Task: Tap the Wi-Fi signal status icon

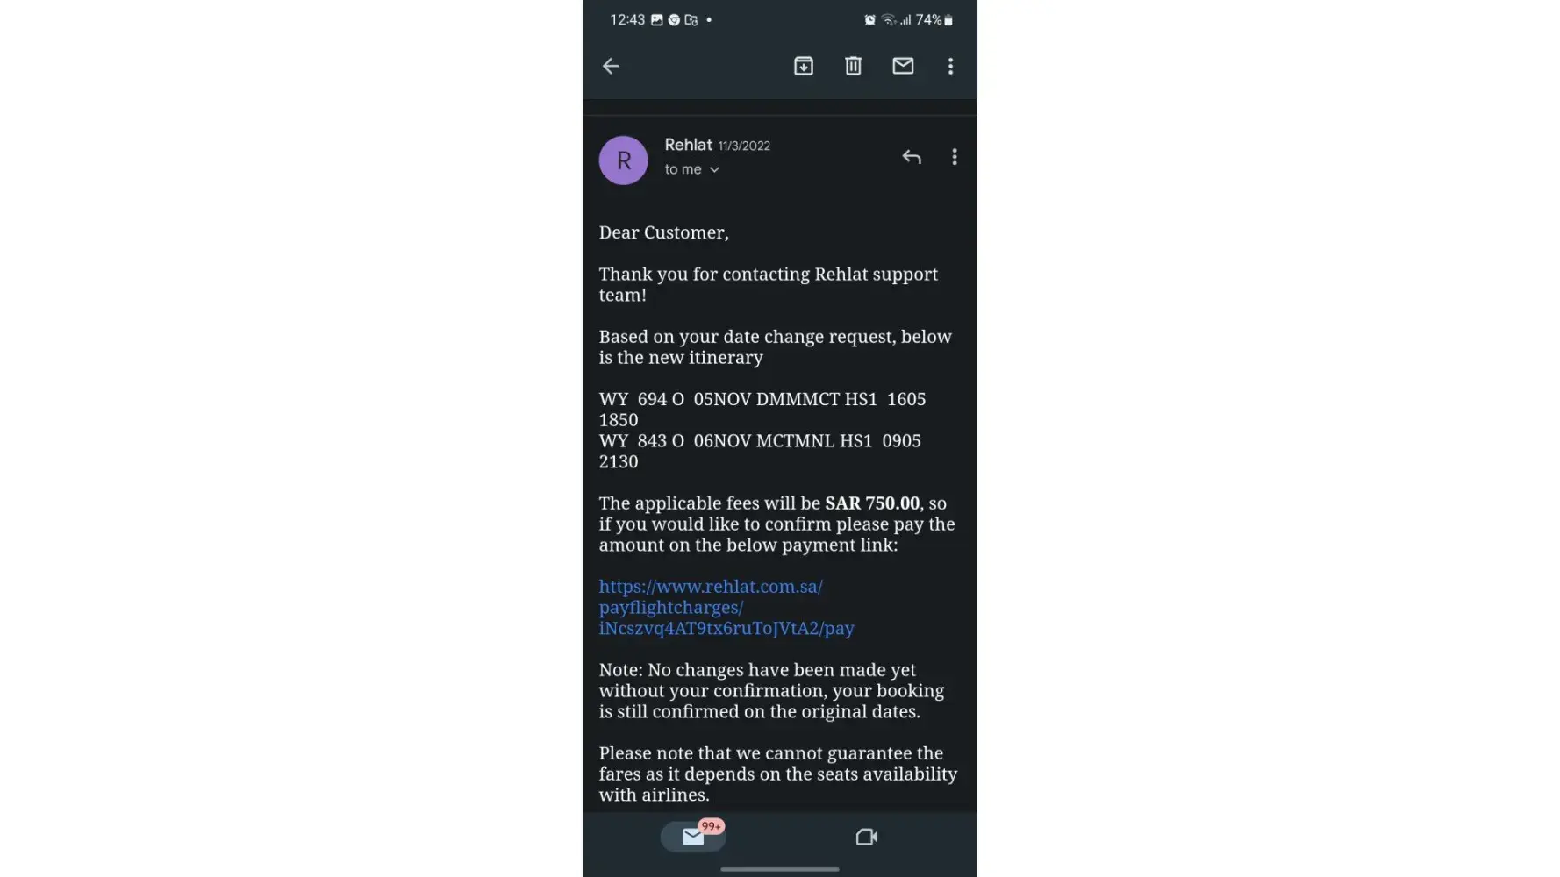Action: 889,19
